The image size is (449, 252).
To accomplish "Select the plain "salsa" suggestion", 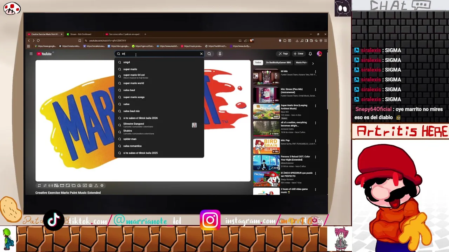I will click(159, 104).
